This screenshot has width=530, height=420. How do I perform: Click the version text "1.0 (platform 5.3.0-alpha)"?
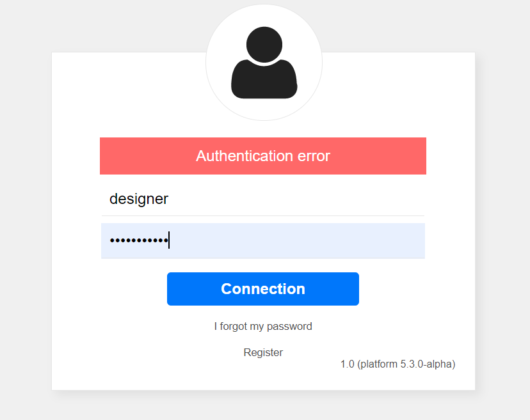(x=398, y=364)
